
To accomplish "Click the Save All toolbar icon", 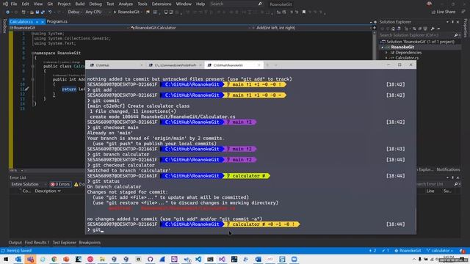I will coord(43,12).
